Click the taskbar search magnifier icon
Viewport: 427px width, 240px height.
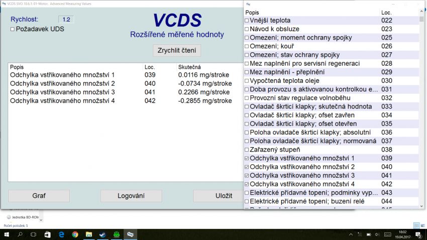20,234
